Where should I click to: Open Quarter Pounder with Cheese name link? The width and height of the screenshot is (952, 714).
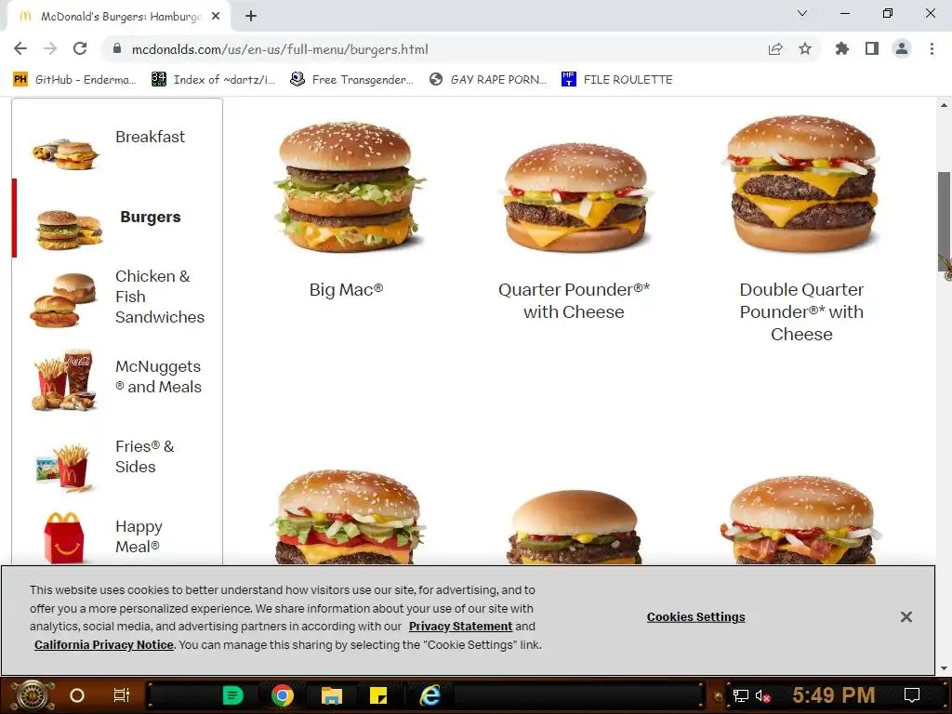(574, 300)
